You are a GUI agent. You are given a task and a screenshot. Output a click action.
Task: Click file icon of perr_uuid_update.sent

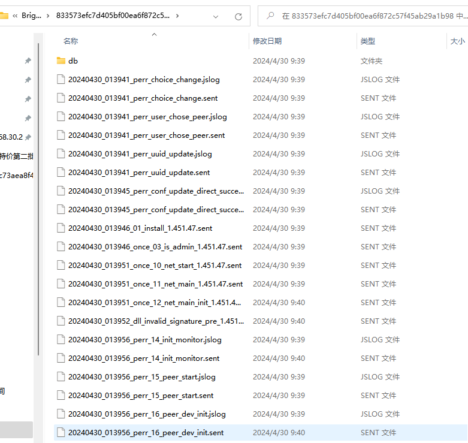pos(61,172)
